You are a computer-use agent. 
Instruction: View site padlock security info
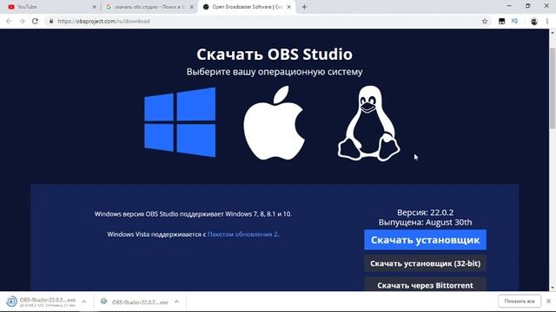(51, 21)
